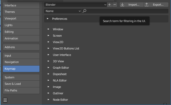
Task: Open the Editing preferences tab
Action: click(21, 32)
